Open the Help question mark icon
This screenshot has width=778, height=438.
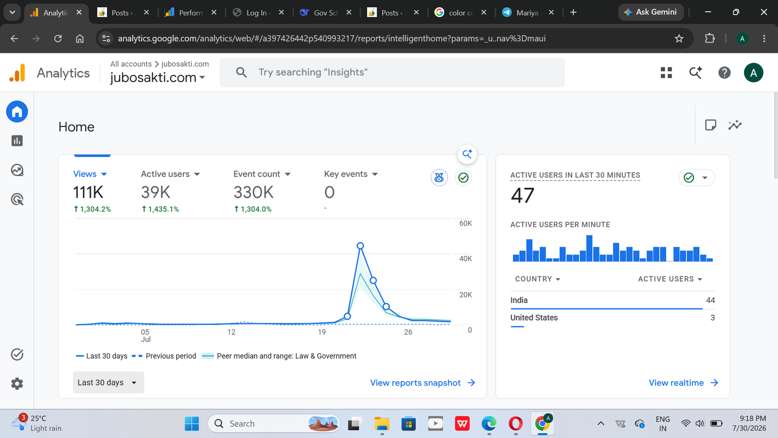(x=725, y=73)
